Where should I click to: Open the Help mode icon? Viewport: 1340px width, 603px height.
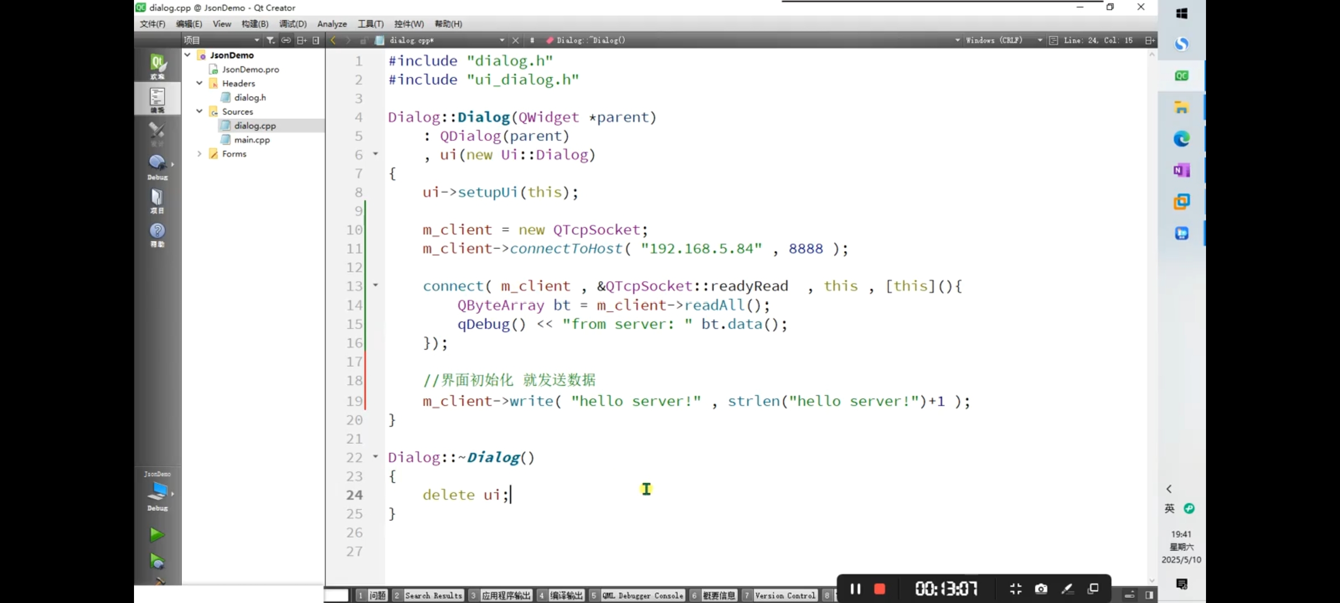pyautogui.click(x=157, y=234)
